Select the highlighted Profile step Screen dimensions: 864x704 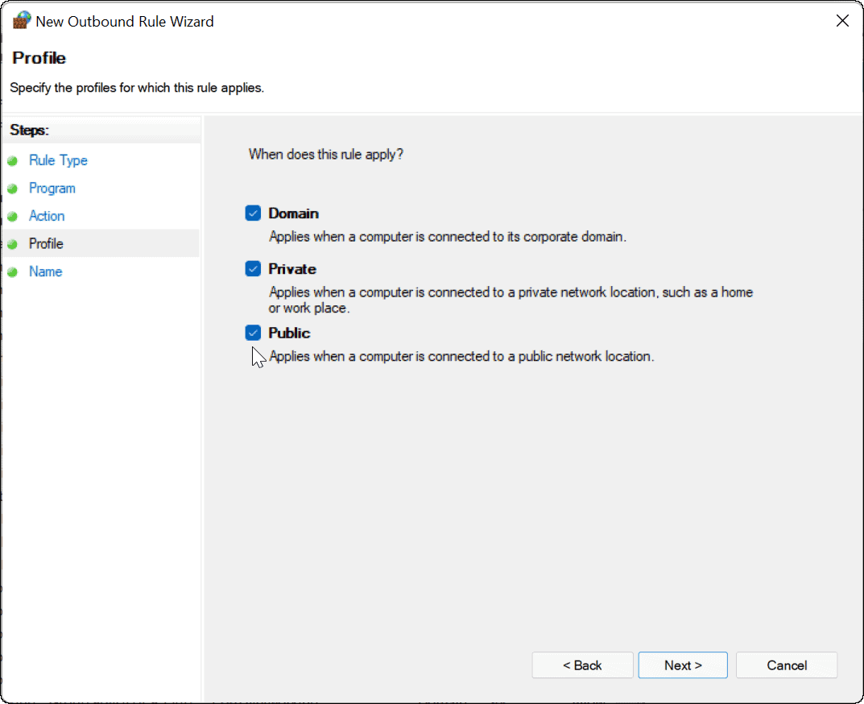46,243
